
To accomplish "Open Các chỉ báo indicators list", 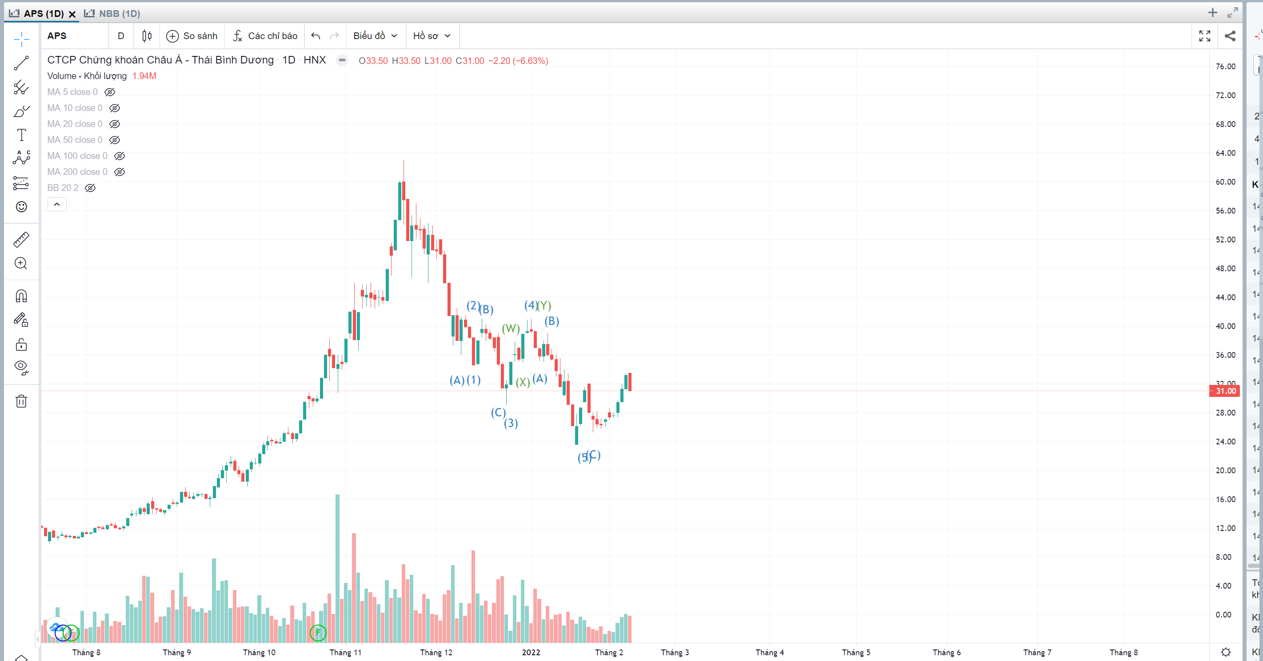I will (x=265, y=36).
